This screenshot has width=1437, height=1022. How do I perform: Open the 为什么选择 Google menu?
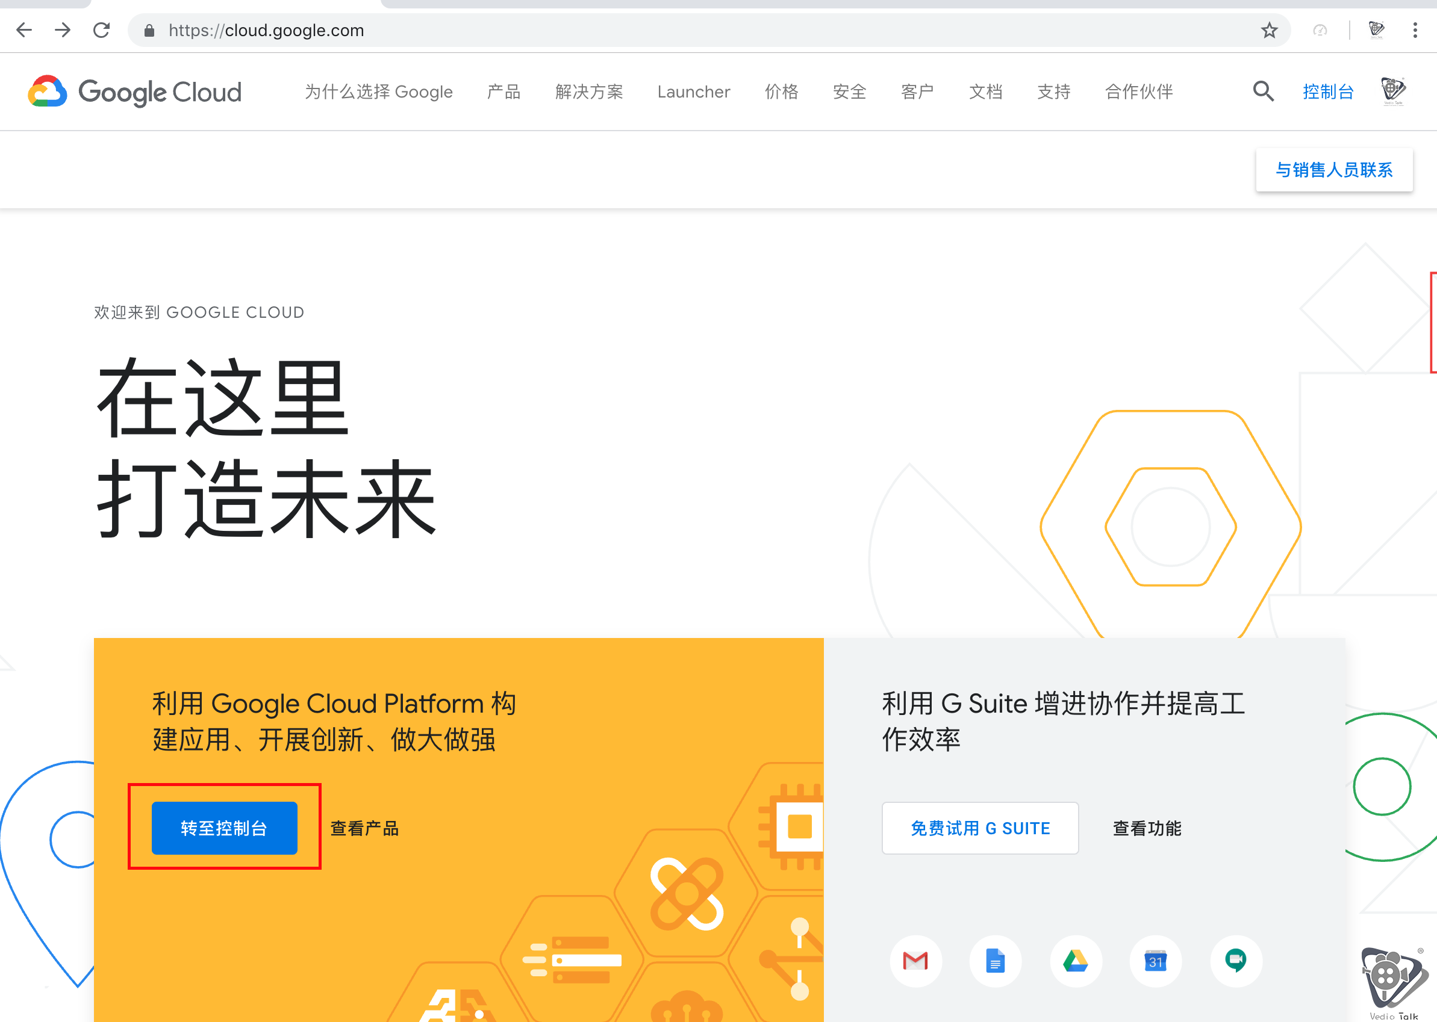click(378, 92)
